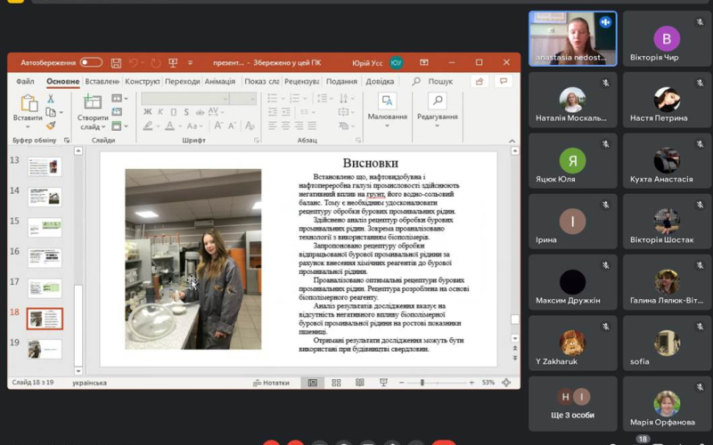Open the Comments icon in the ribbon
Screen dimensions: 713x445
504,81
